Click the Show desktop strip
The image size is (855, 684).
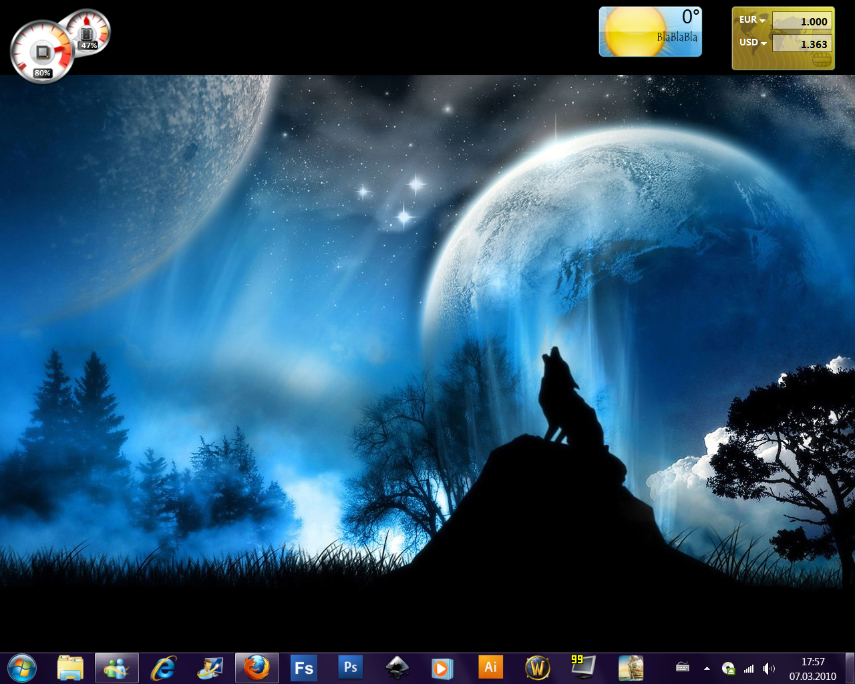click(850, 669)
